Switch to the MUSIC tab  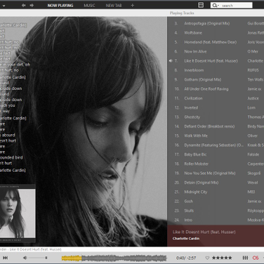pos(89,6)
